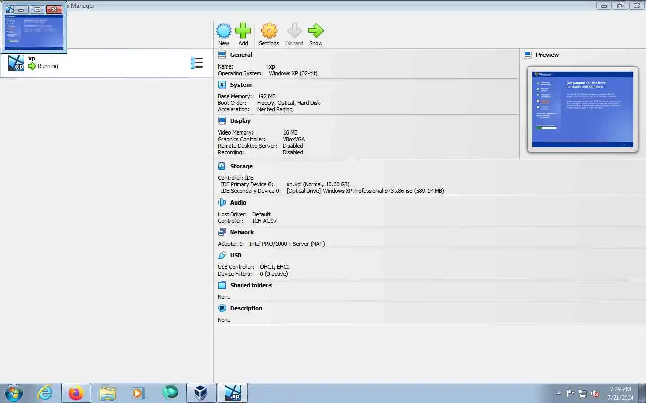Viewport: 646px width, 403px height.
Task: Click the '192 MB' base memory value
Action: point(266,96)
